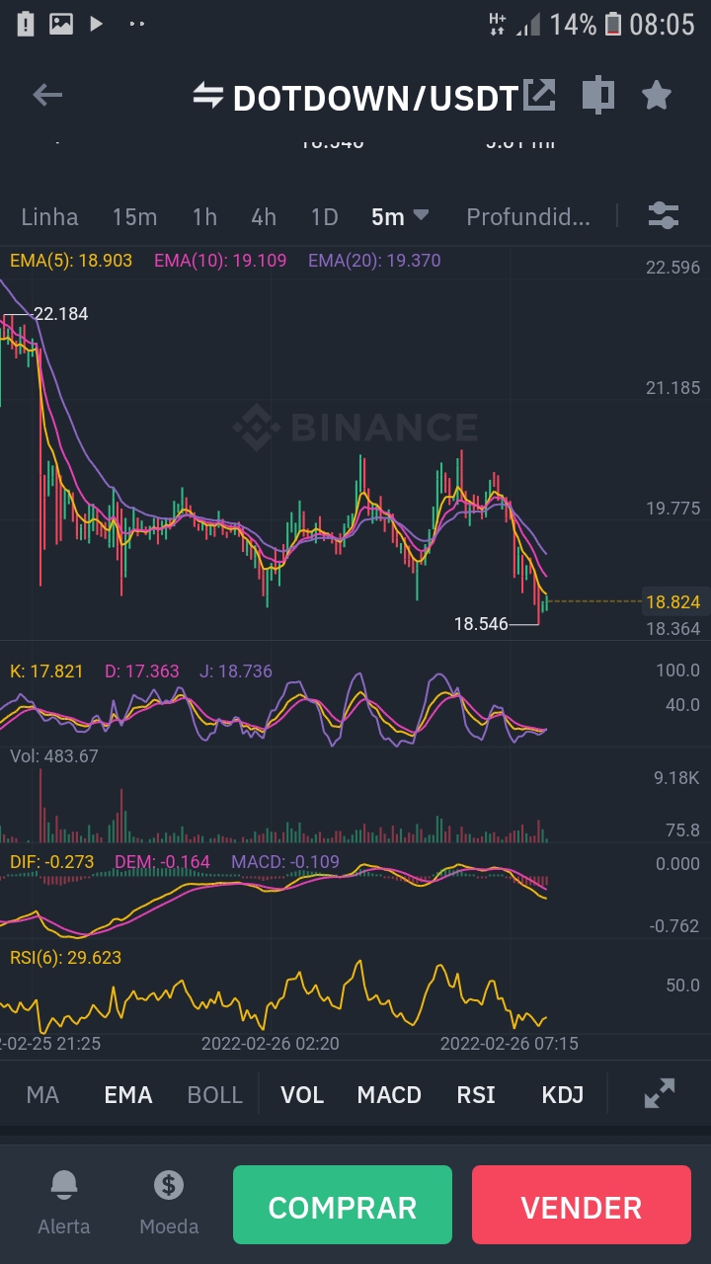Select the MACD indicator label
Image resolution: width=711 pixels, height=1264 pixels.
[x=389, y=1094]
